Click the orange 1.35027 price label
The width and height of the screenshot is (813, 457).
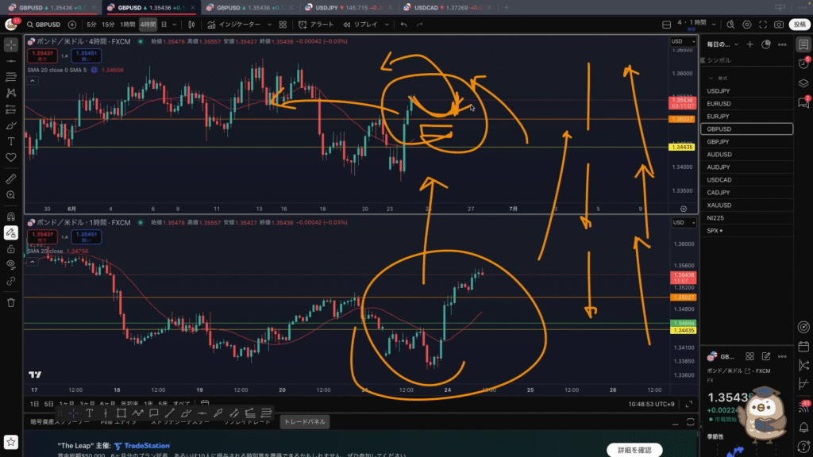click(682, 119)
